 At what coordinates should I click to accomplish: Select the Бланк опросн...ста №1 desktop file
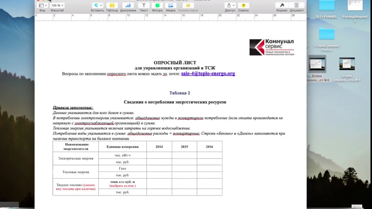347,69
